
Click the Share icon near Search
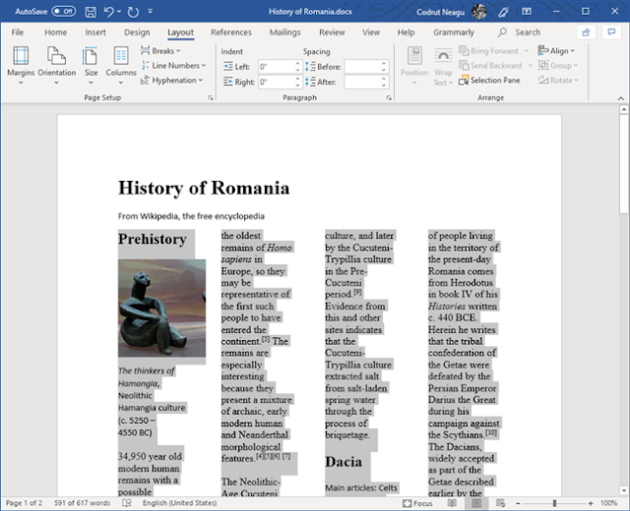[x=586, y=32]
